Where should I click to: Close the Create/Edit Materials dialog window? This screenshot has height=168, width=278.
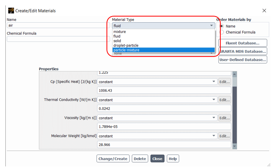tap(264, 10)
